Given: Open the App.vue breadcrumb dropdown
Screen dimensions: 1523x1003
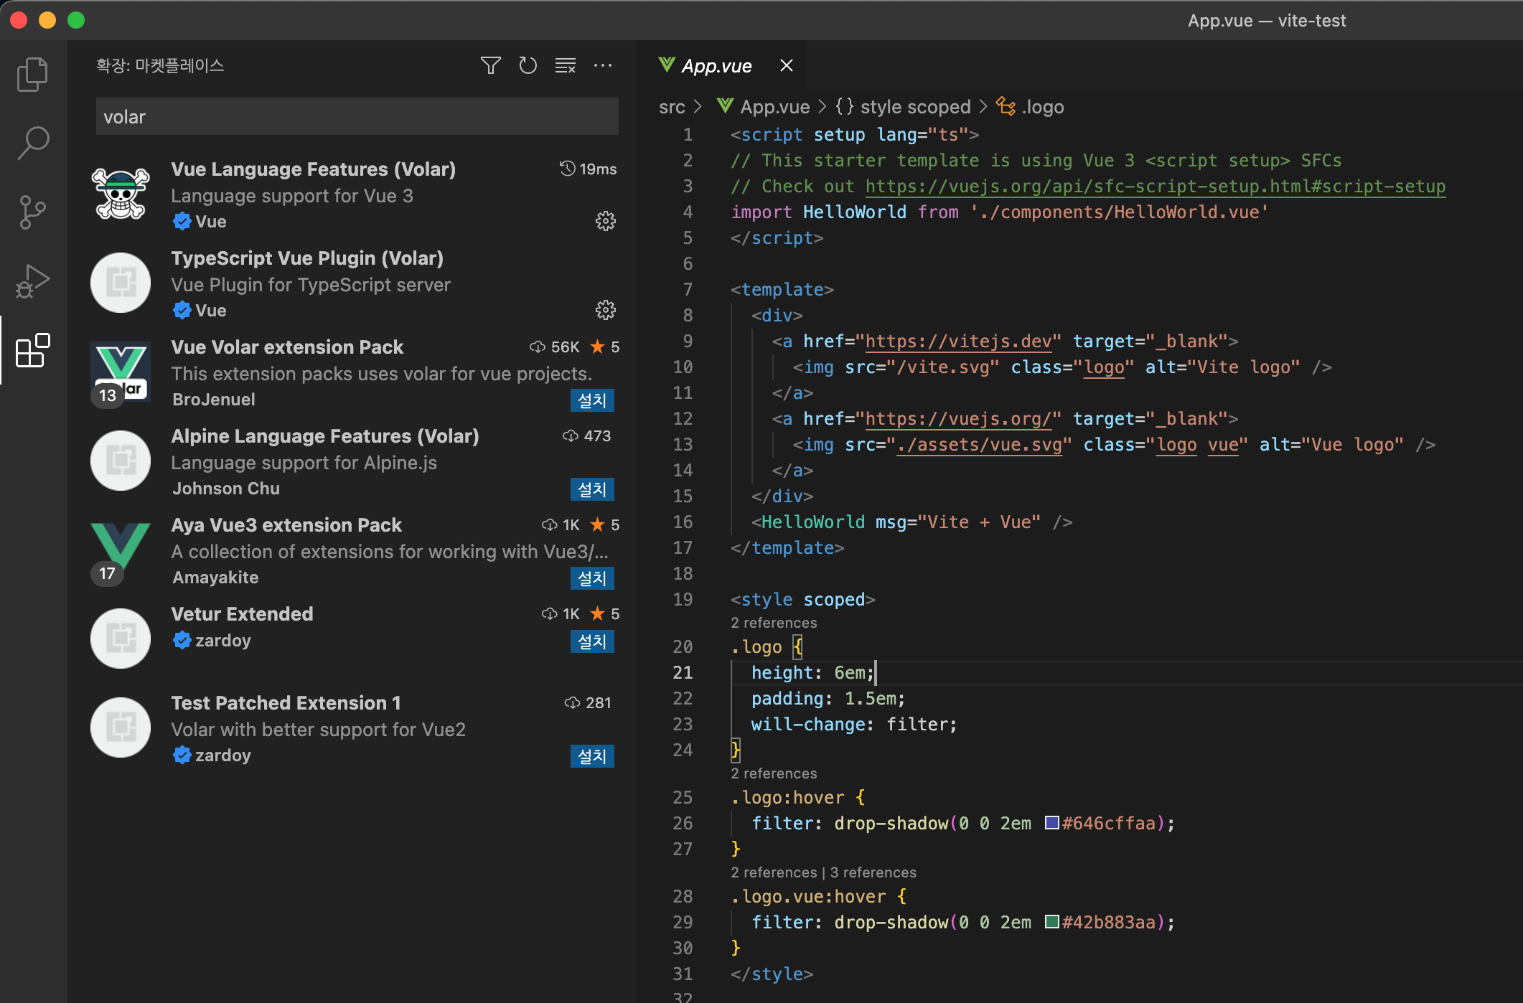Looking at the screenshot, I should tap(775, 107).
